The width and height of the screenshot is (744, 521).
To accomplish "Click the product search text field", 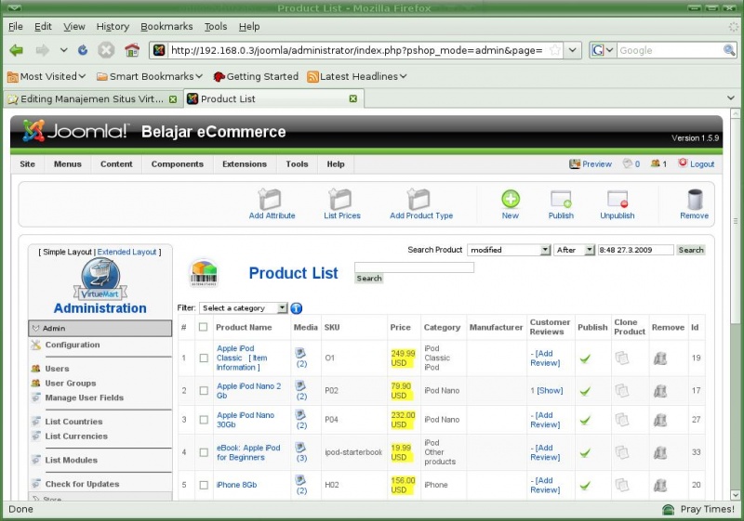I will point(414,267).
